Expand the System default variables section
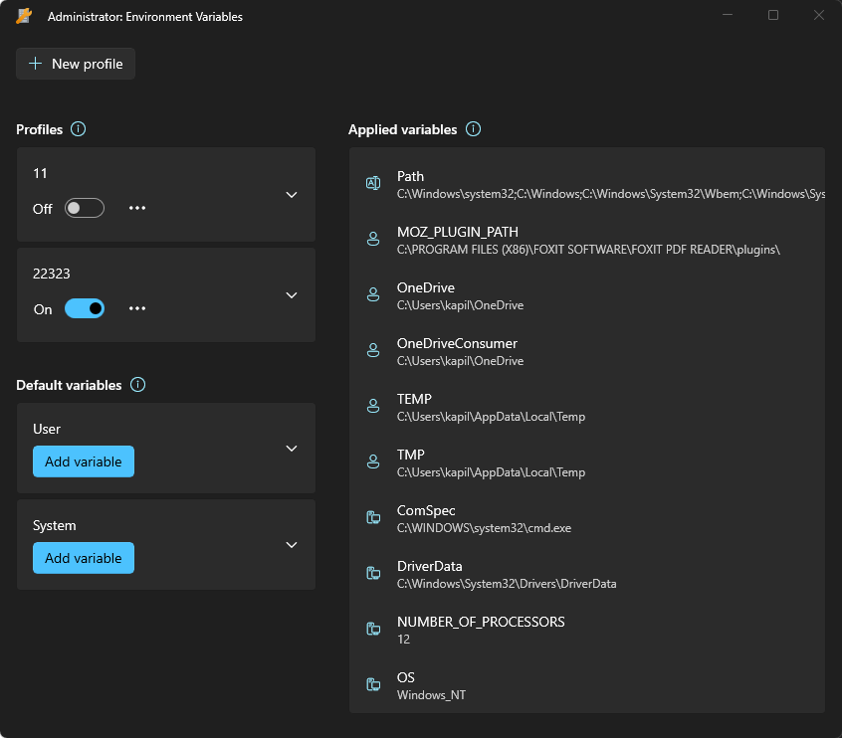This screenshot has width=842, height=738. [292, 545]
